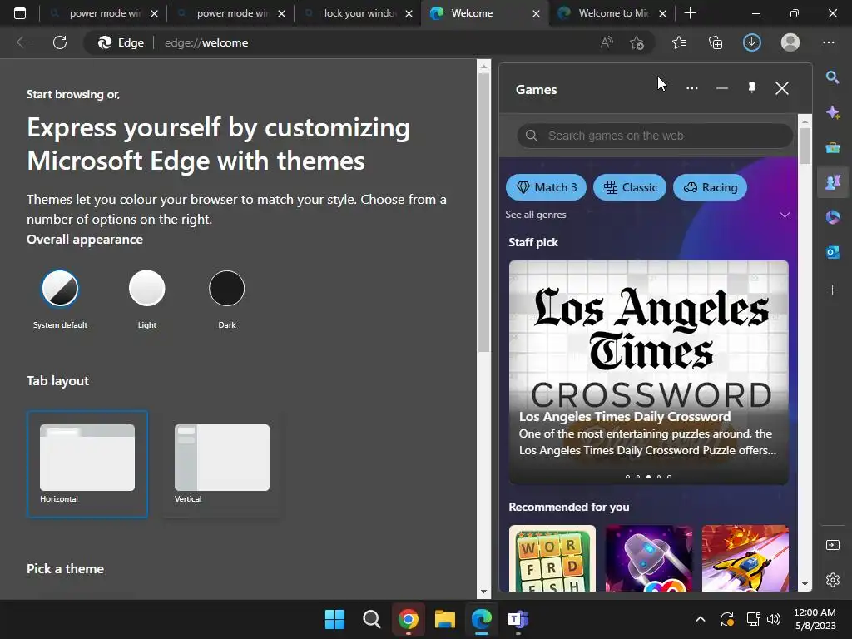Image resolution: width=852 pixels, height=639 pixels.
Task: Launch Chrome from the taskbar
Action: 408,619
